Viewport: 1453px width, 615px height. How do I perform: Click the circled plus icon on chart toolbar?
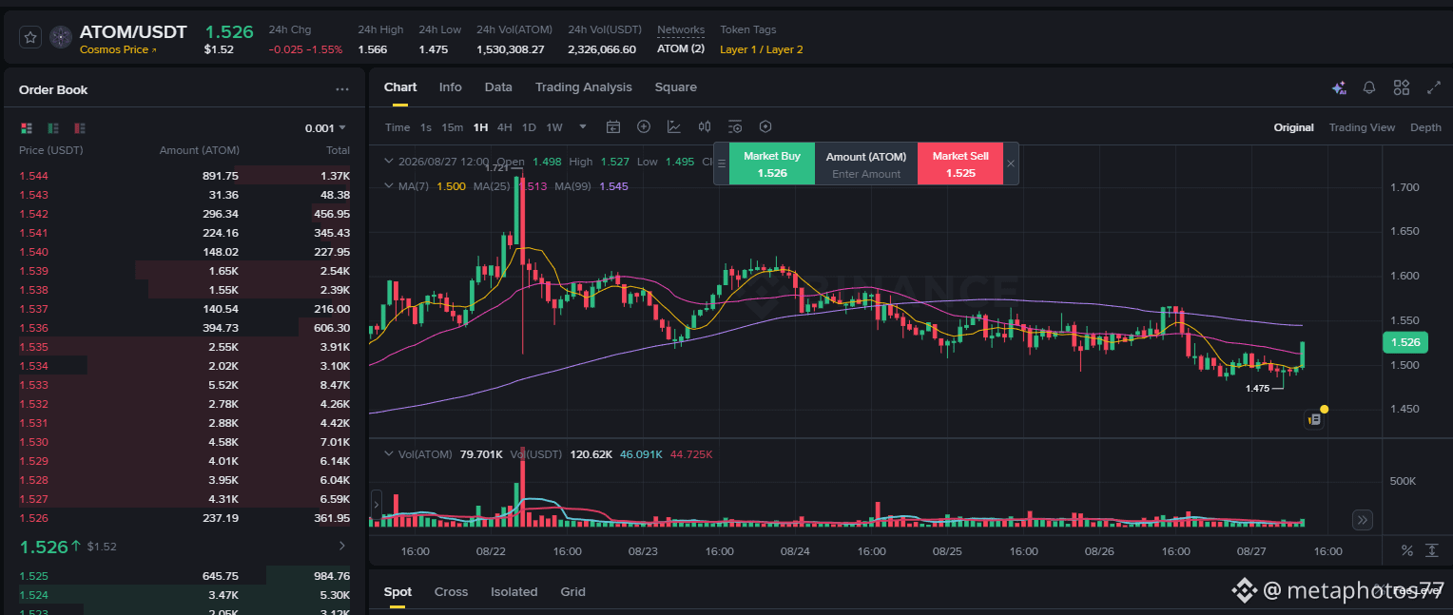coord(644,127)
